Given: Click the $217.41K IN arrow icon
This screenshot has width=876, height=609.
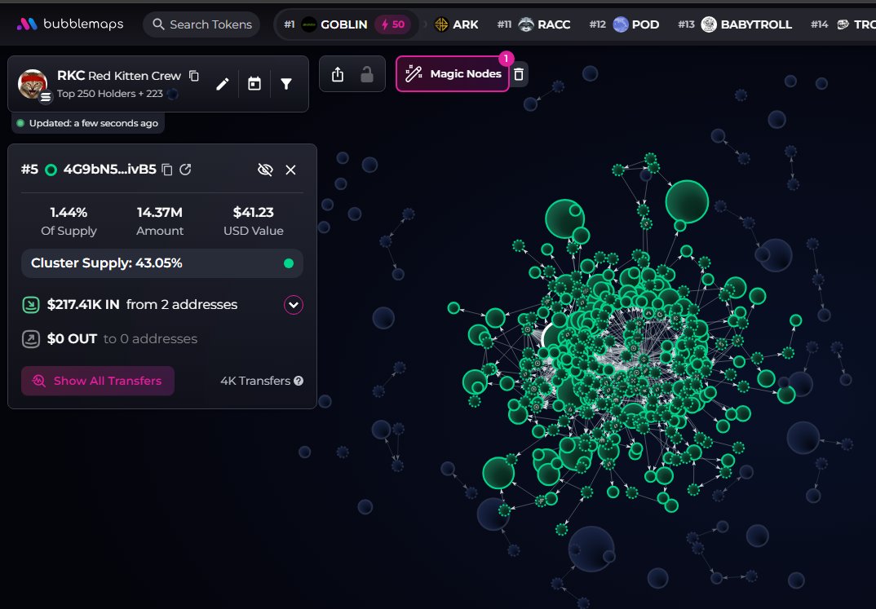Looking at the screenshot, I should [31, 305].
